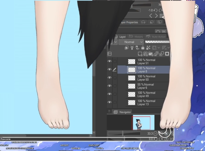
Task: Switch to the History tab
Action: (136, 37)
